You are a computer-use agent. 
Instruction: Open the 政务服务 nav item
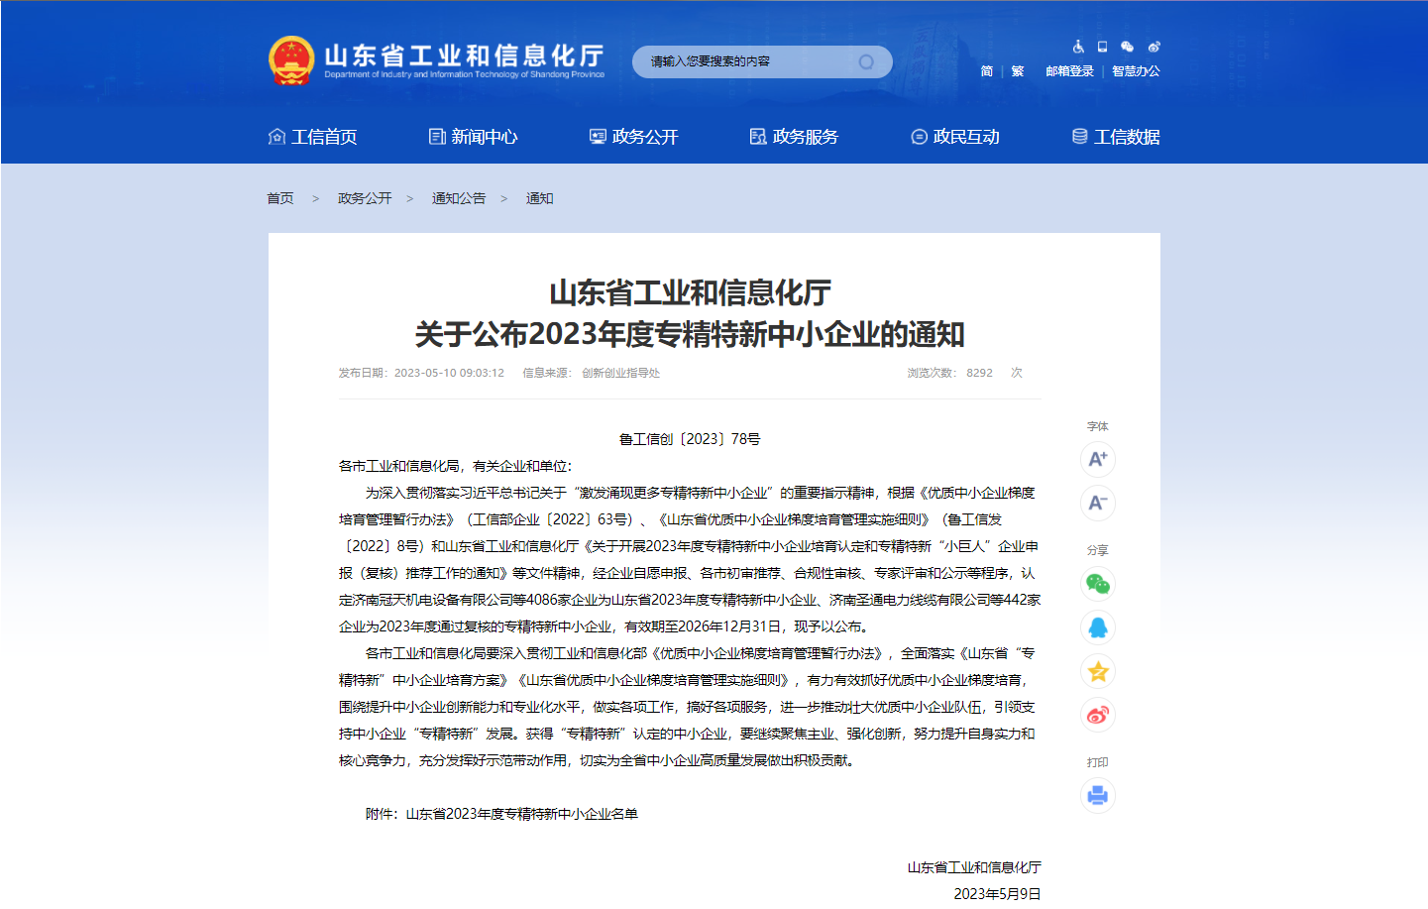795,137
